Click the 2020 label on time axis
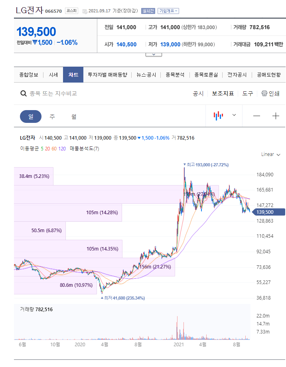 [80, 345]
